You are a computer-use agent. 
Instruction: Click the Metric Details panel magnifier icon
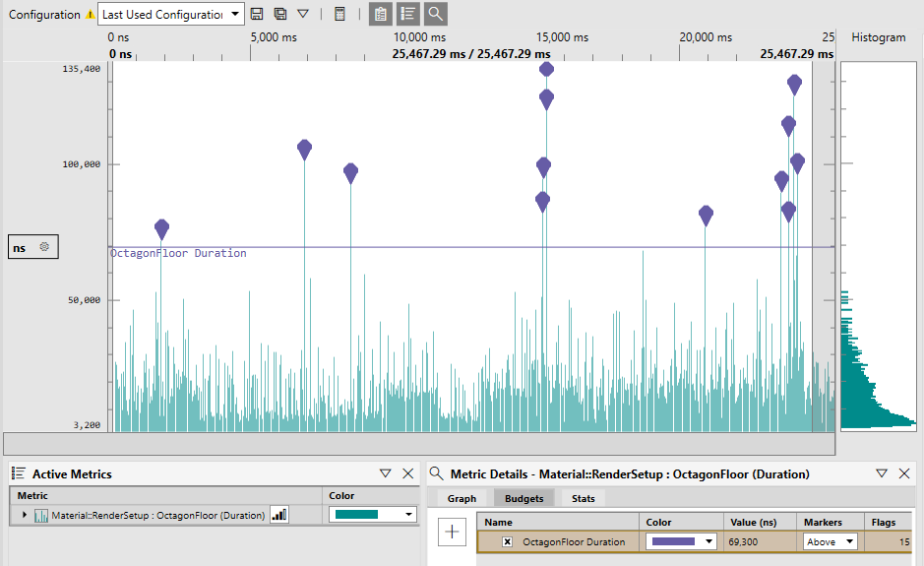(x=436, y=473)
